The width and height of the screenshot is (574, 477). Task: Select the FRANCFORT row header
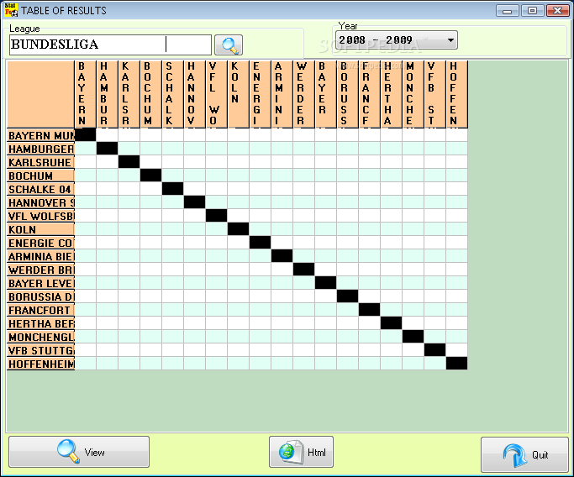(x=40, y=310)
